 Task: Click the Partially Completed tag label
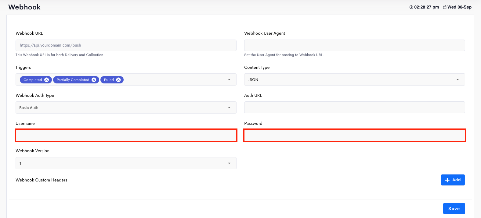click(73, 80)
